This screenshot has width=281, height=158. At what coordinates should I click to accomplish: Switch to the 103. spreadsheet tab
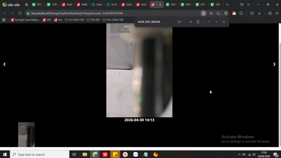click(216, 5)
